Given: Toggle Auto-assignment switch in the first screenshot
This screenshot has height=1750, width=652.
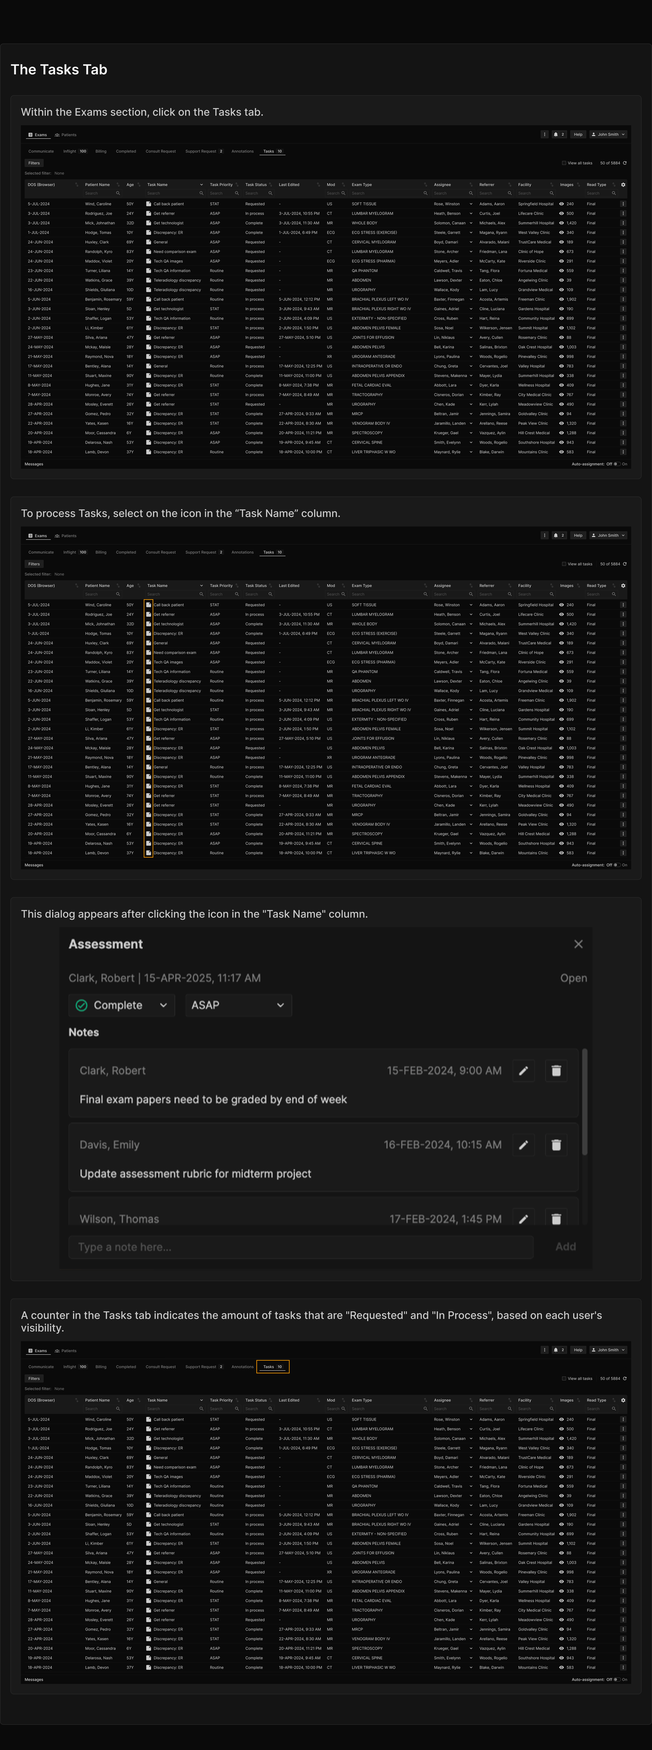Looking at the screenshot, I should [x=617, y=464].
